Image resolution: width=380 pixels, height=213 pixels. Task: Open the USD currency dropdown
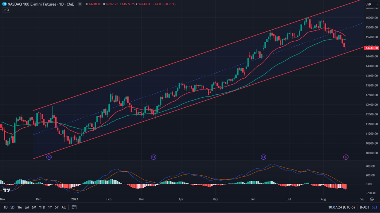pos(370,4)
